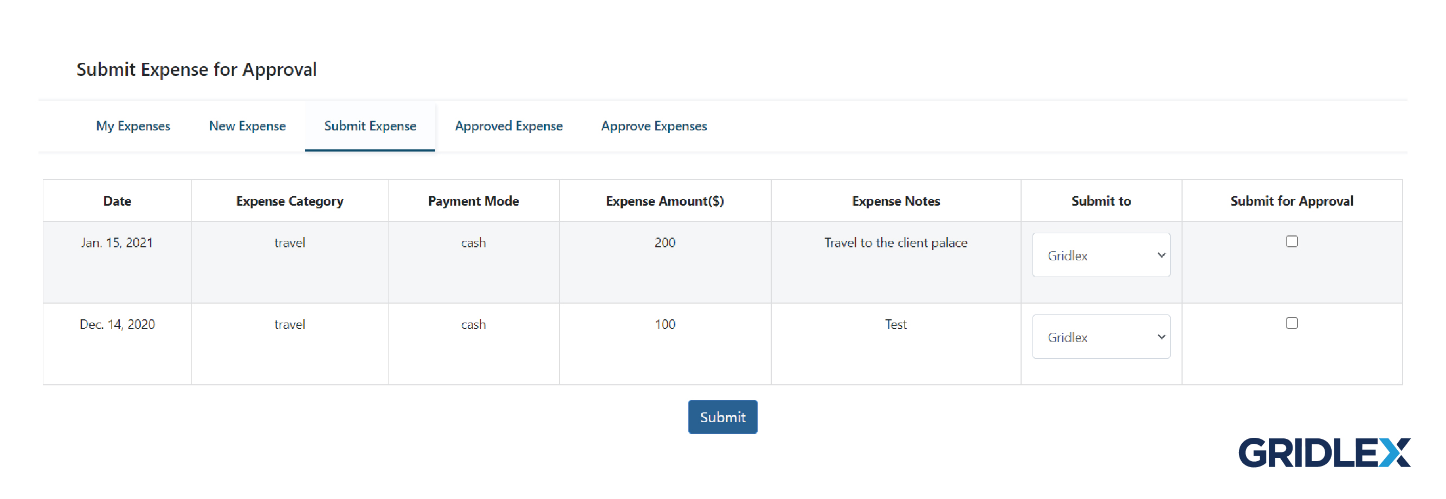Screen dimensions: 1446x499
Task: Open the Submit to dropdown for the travel expense dated Jan. 15
Action: tap(1100, 255)
